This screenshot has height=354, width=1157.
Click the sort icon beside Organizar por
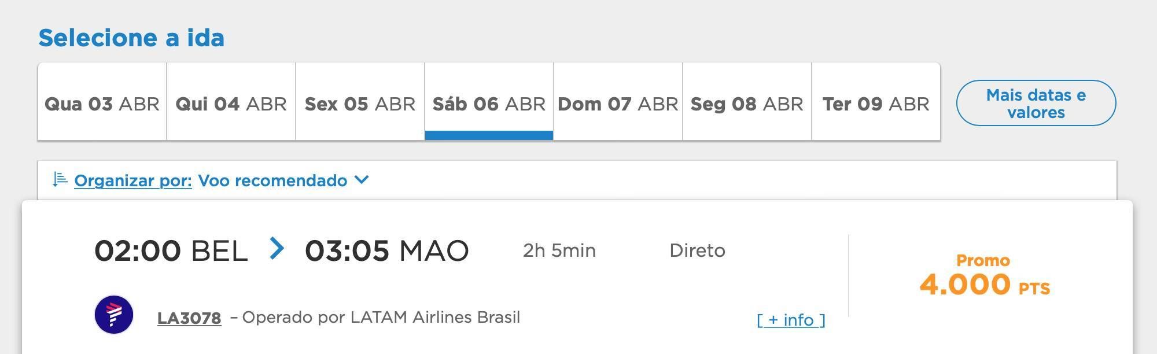tap(60, 180)
